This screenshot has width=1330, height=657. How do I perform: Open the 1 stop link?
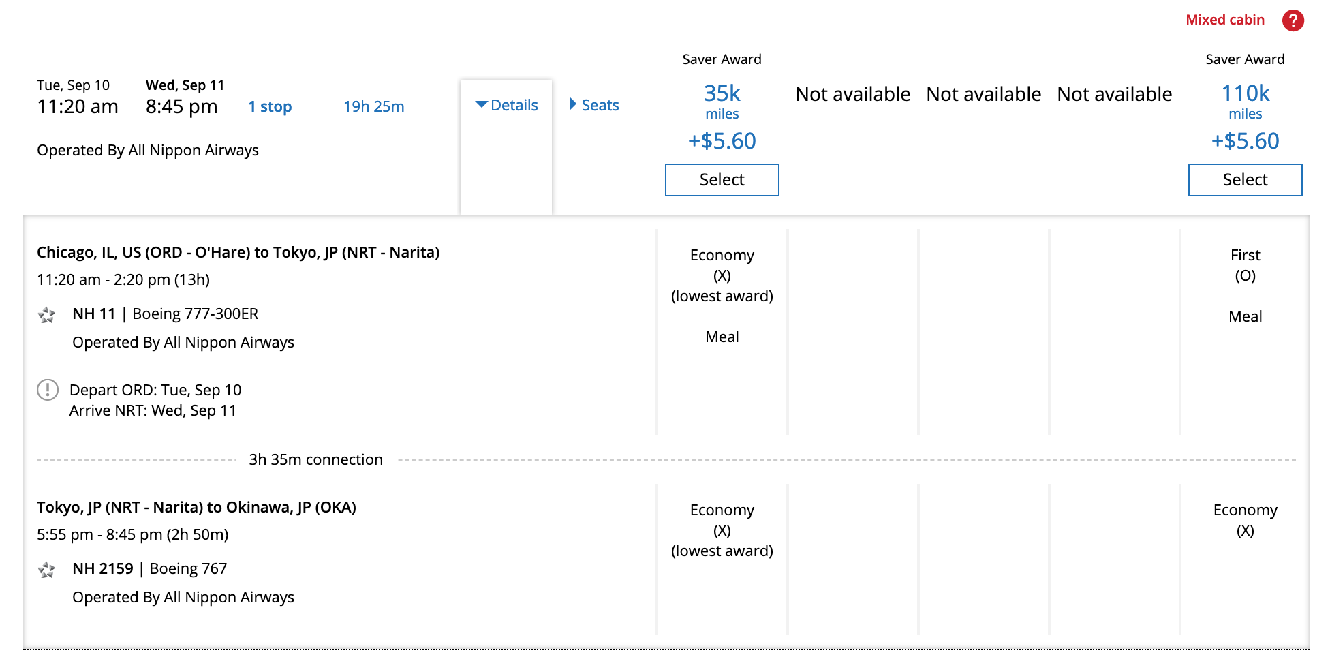270,107
